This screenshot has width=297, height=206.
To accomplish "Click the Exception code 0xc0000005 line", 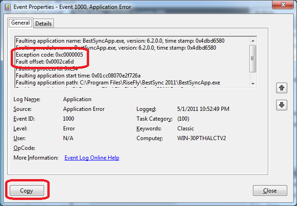I will (x=50, y=55).
